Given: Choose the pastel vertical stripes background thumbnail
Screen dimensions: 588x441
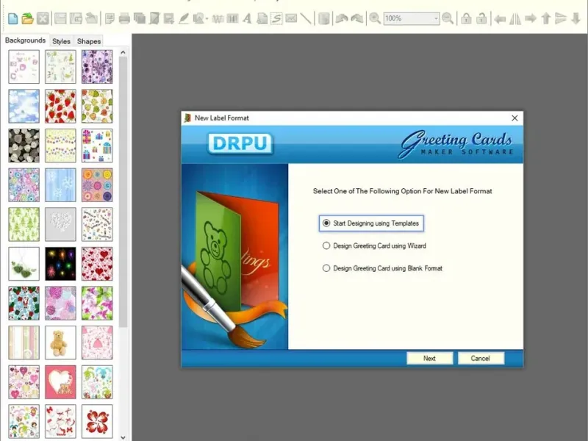Looking at the screenshot, I should 24,343.
